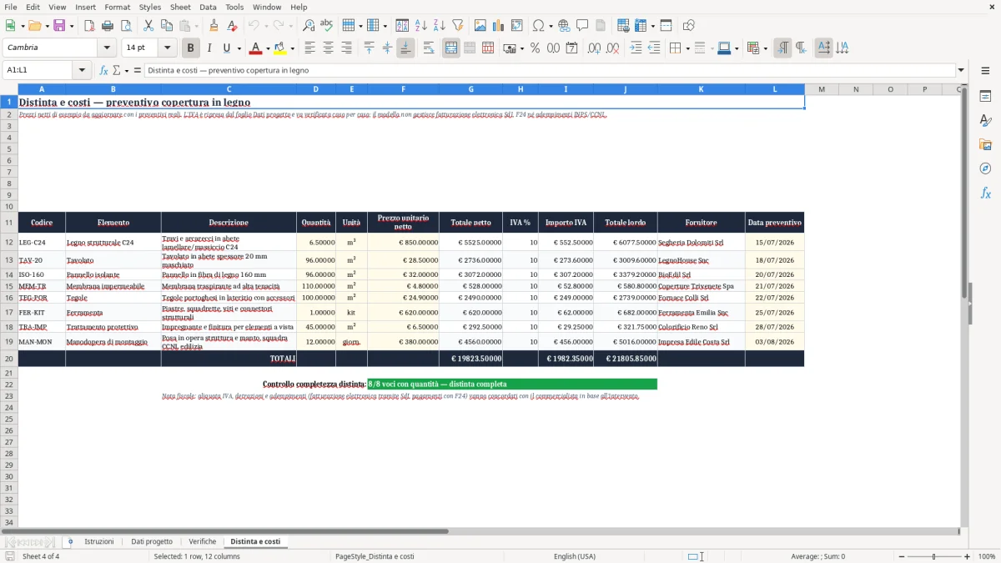Open the sidebar Properties panel
Image resolution: width=1001 pixels, height=563 pixels.
[x=985, y=96]
